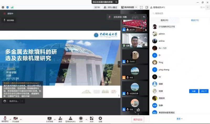Toggle 固定画面 pin screen option
The height and width of the screenshot is (124, 210).
tap(9, 20)
